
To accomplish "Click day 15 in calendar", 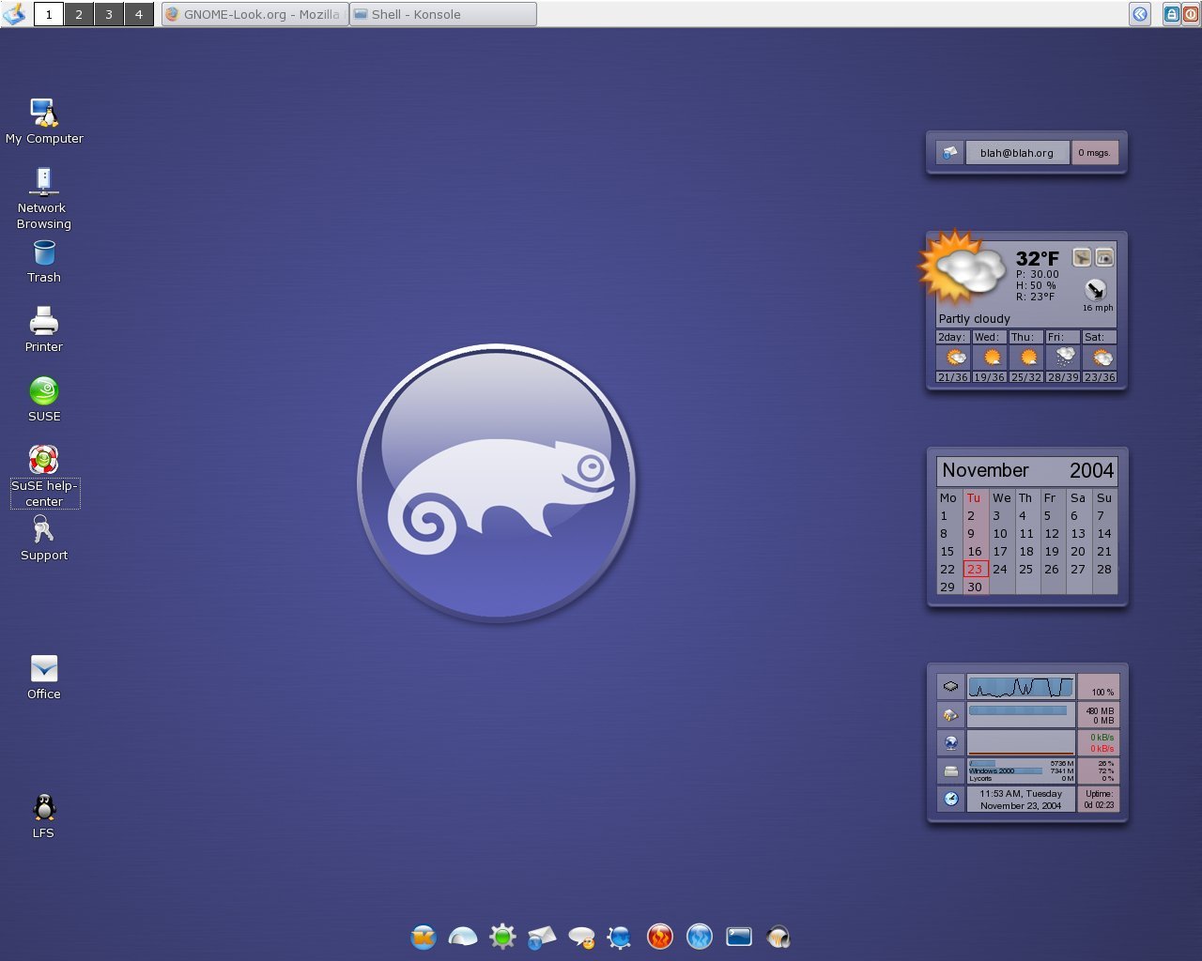I will coord(947,552).
